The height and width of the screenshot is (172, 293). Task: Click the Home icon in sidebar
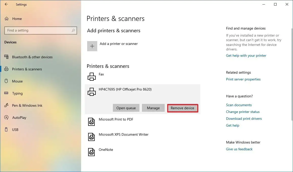pos(7,19)
